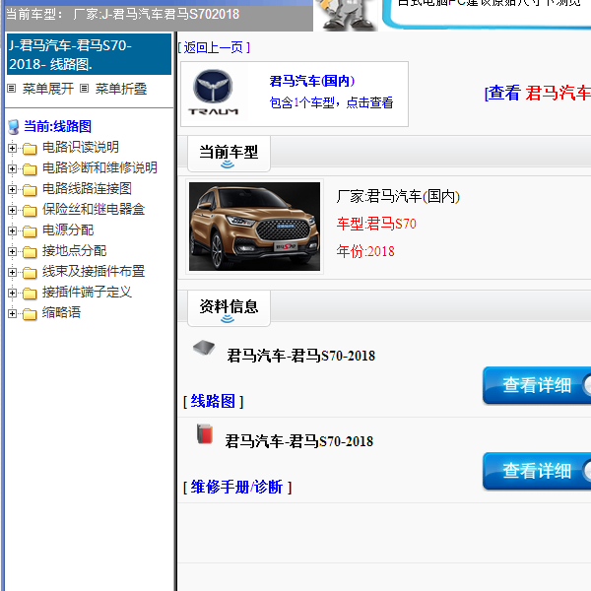
Task: Click 君马汽车-君马S70-2018 title above 维修手册
Action: coord(298,441)
